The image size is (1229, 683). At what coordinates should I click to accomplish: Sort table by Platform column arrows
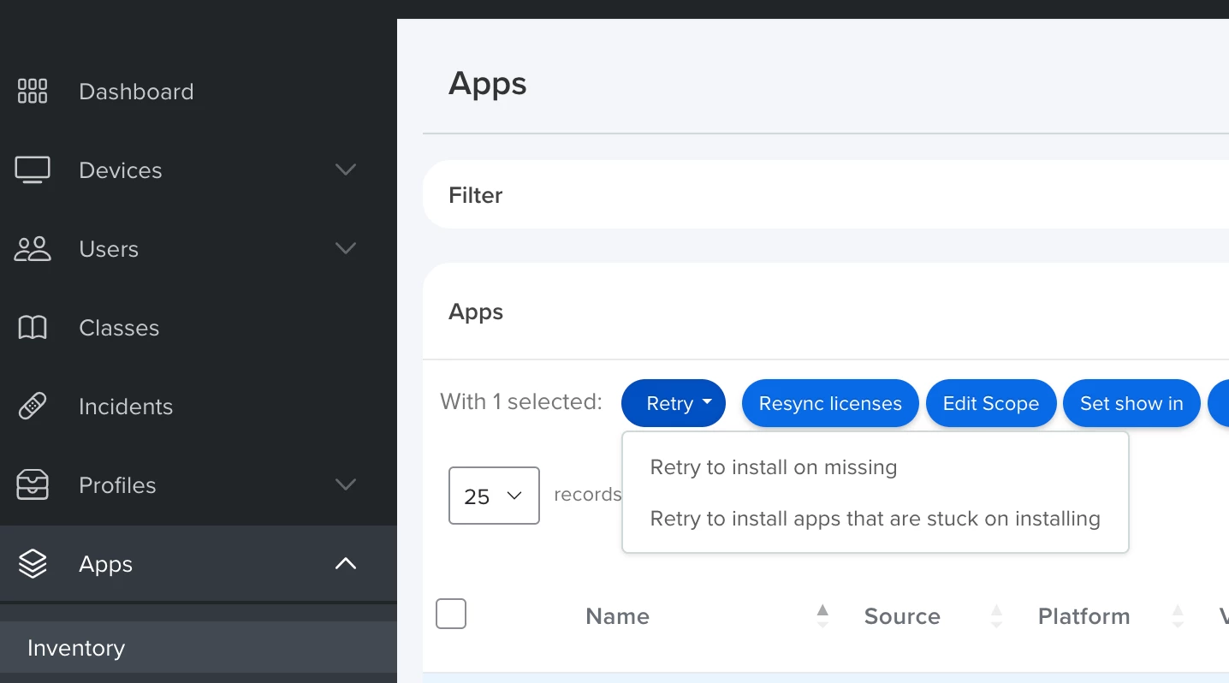pyautogui.click(x=1178, y=616)
